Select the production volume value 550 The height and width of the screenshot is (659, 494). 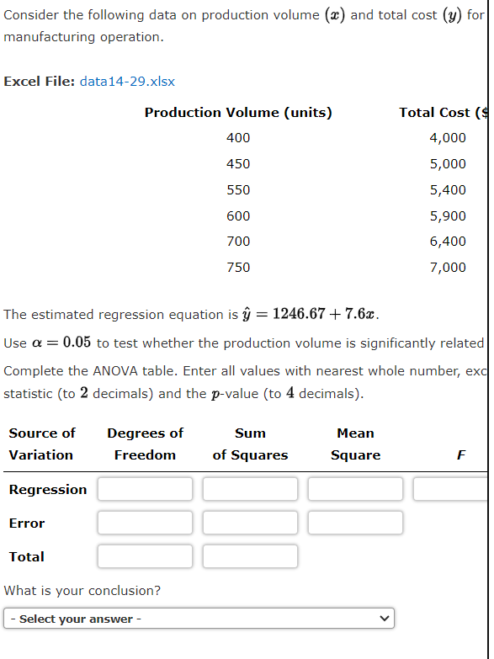(x=238, y=190)
